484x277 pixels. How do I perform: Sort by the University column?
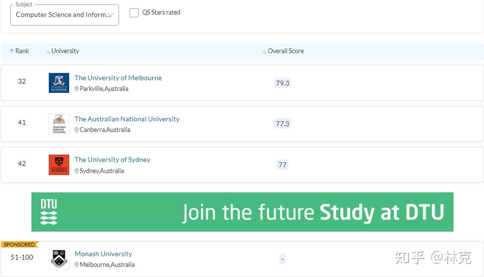[63, 51]
